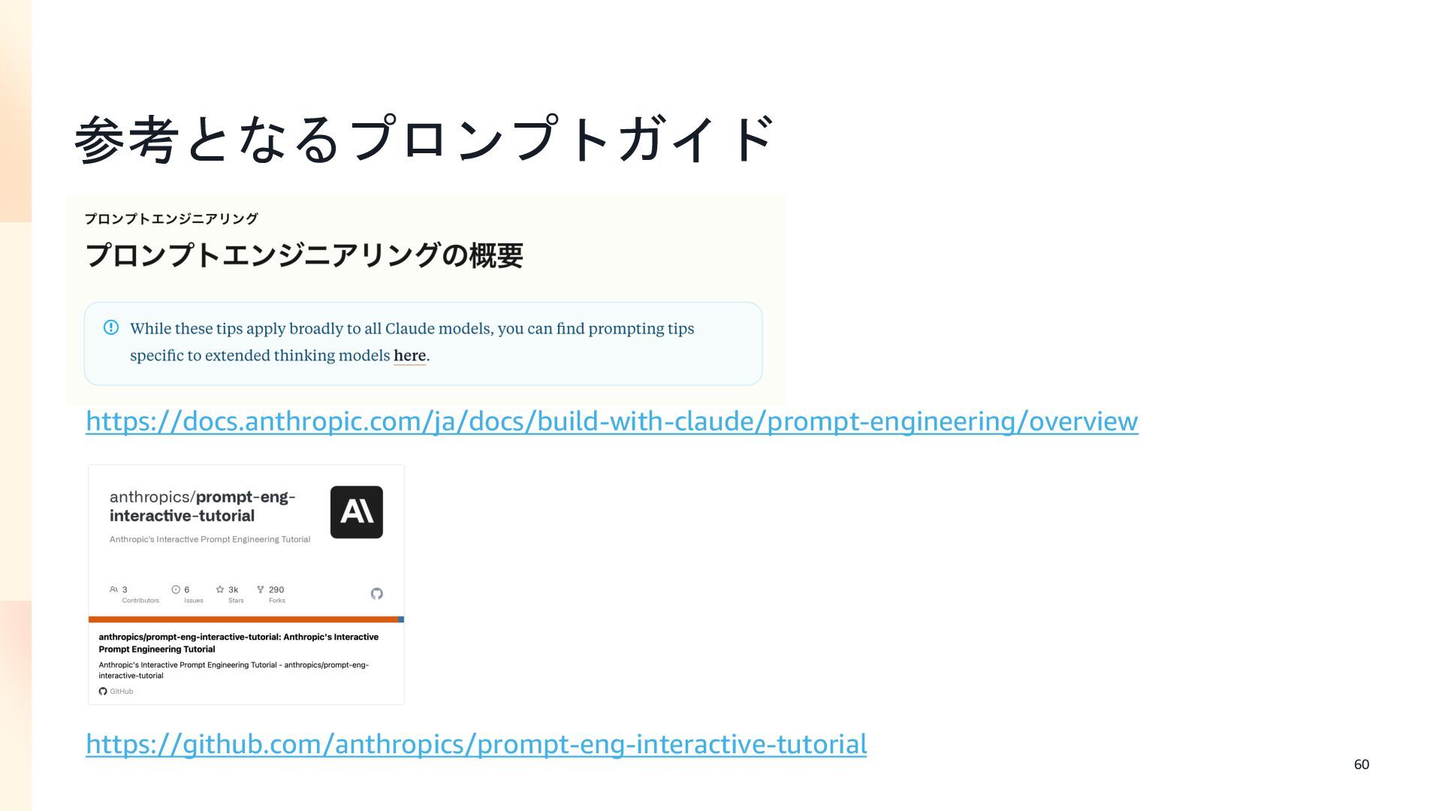The width and height of the screenshot is (1442, 811).
Task: Click the プロンプトエンジニアリング breadcrumb label
Action: [x=171, y=219]
